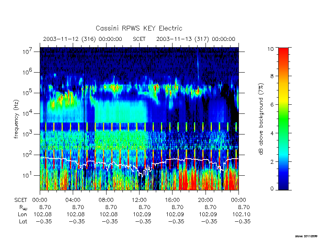
Task: Click the 10^2 frequency axis label
Action: pos(27,154)
